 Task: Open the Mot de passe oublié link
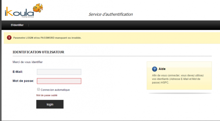click(x=47, y=95)
